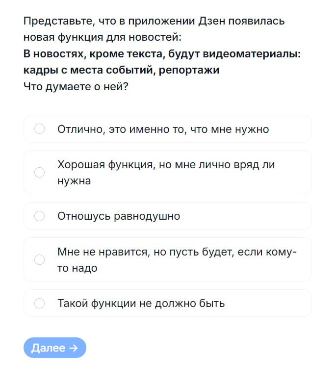The height and width of the screenshot is (382, 335).
Task: Click the "Такой функции не должно быть" text
Action: coord(141,304)
